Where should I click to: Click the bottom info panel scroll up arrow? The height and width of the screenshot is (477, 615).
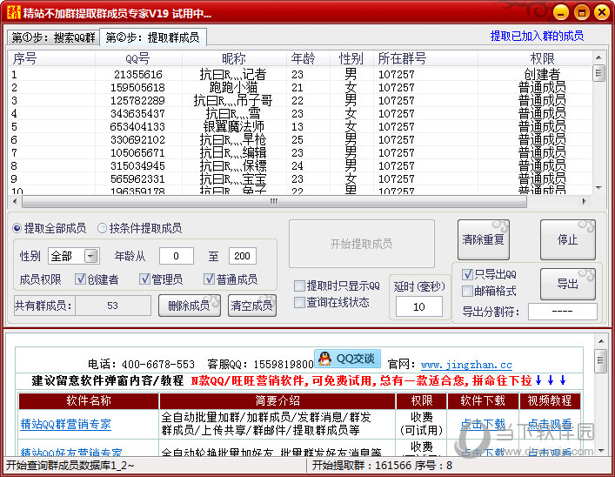pos(601,341)
